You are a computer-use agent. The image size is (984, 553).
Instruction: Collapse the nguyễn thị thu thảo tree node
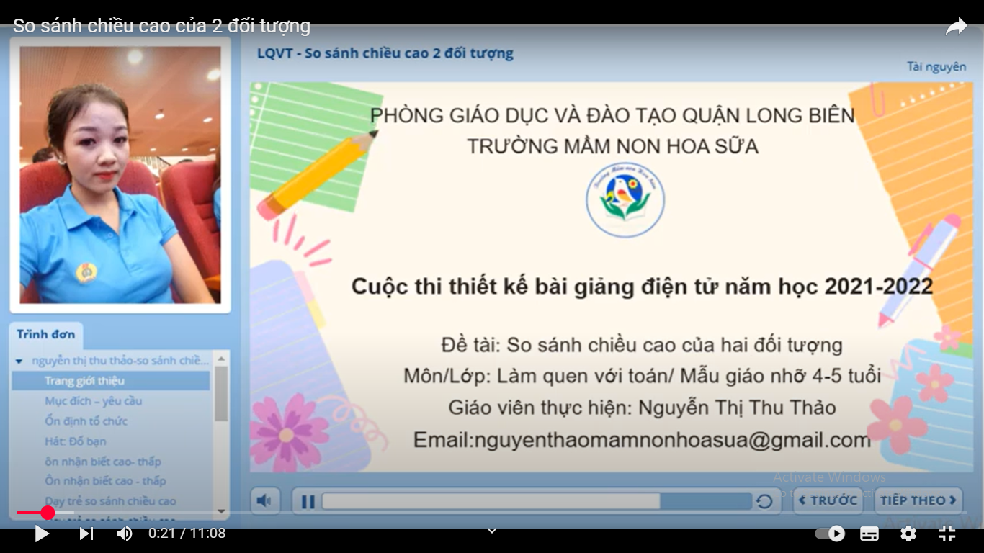point(19,361)
